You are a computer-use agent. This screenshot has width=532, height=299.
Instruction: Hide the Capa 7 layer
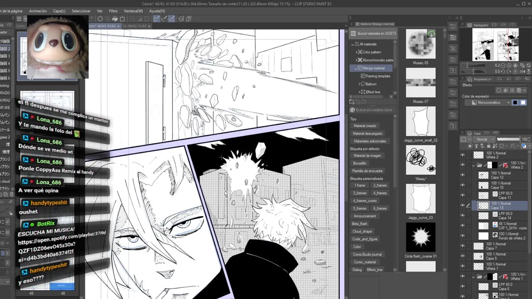[x=463, y=246]
